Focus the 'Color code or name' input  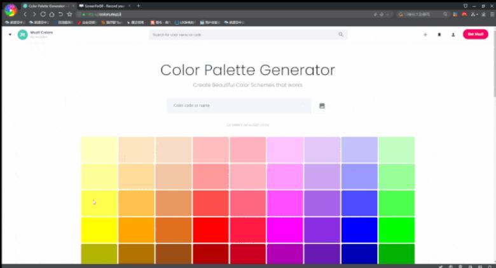pyautogui.click(x=238, y=105)
